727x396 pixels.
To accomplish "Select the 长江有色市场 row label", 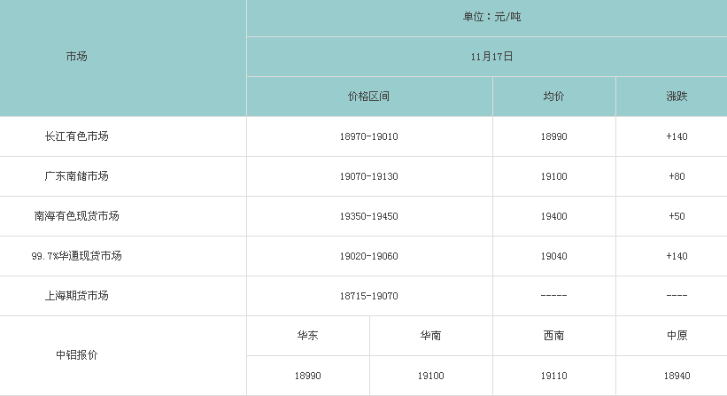I will [x=76, y=136].
